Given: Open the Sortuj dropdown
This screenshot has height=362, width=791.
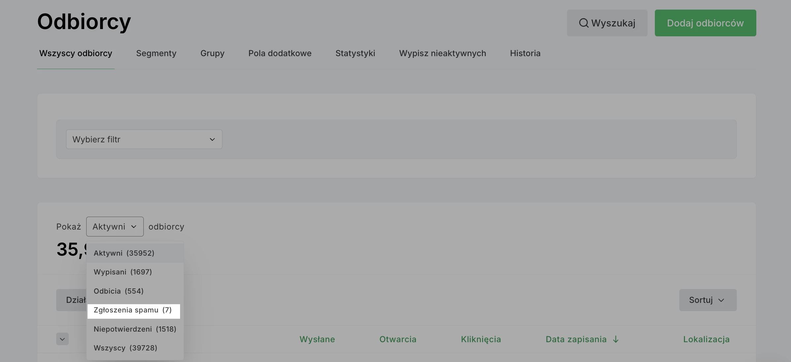Looking at the screenshot, I should 707,300.
